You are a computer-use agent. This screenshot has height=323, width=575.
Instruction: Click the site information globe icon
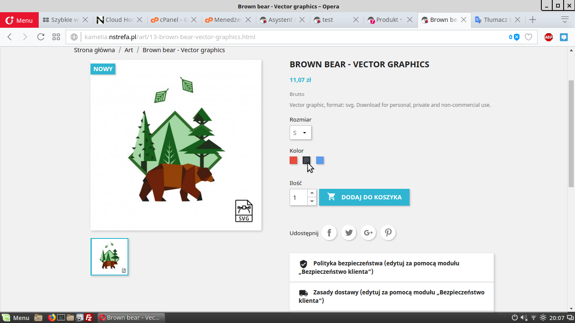pos(74,37)
